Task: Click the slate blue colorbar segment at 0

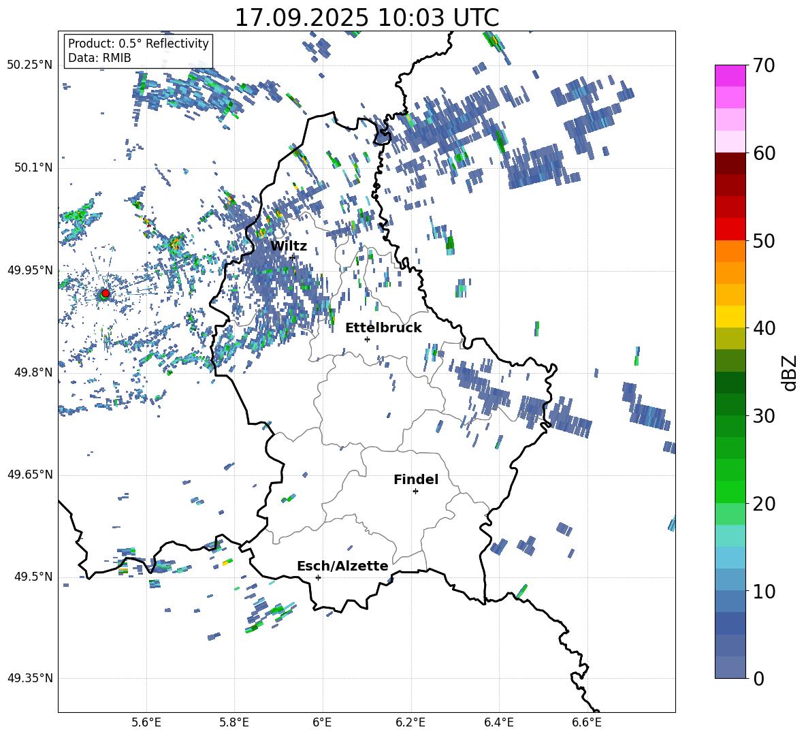Action: 730,667
